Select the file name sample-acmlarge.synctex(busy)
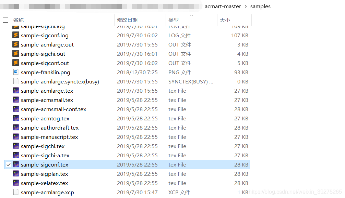 (60, 81)
